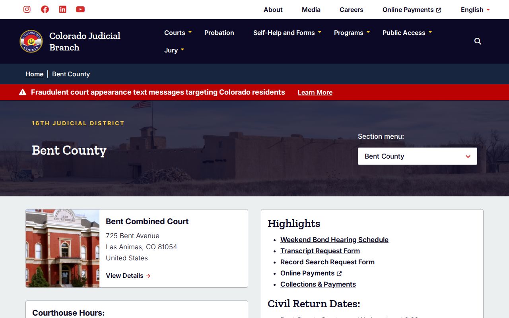Click the Bent County breadcrumb text
The height and width of the screenshot is (318, 509).
(71, 74)
